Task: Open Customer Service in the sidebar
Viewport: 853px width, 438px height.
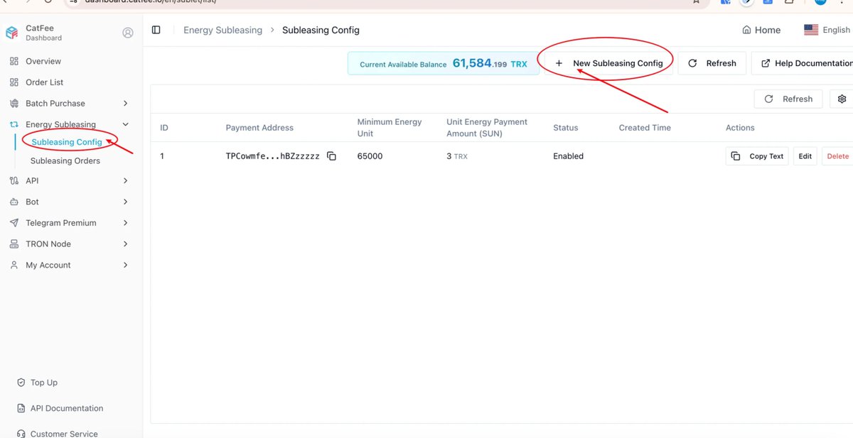Action: [64, 433]
